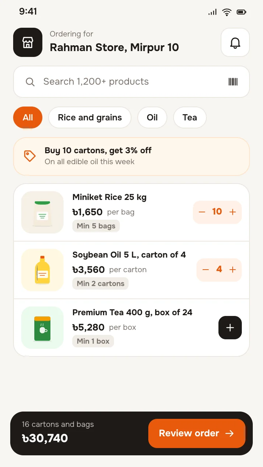
Task: Open the Miniket Rice bag thumbnail
Action: coord(42,212)
